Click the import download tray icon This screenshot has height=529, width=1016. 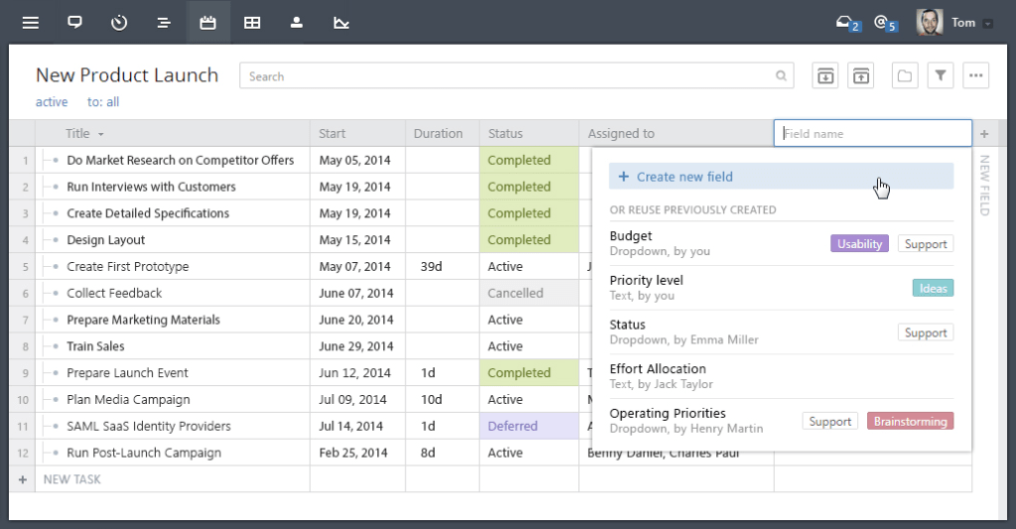(825, 75)
